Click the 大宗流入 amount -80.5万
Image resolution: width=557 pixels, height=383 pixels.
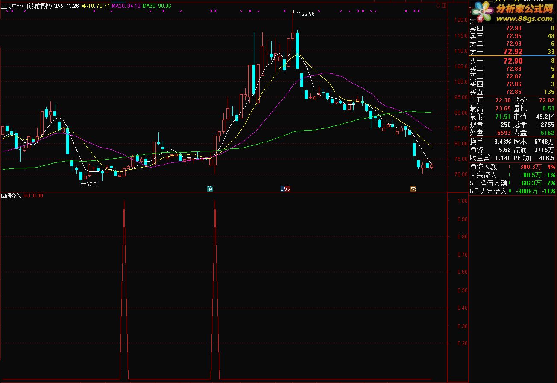(531, 175)
